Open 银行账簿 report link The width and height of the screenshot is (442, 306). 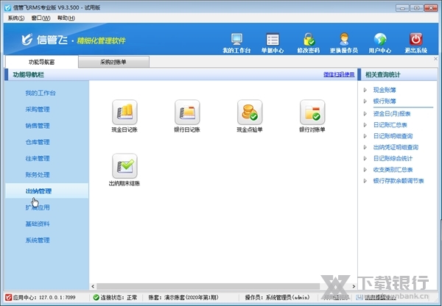pos(385,101)
